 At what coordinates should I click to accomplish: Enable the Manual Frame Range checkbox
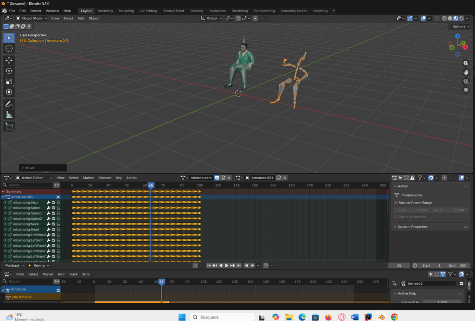(396, 202)
